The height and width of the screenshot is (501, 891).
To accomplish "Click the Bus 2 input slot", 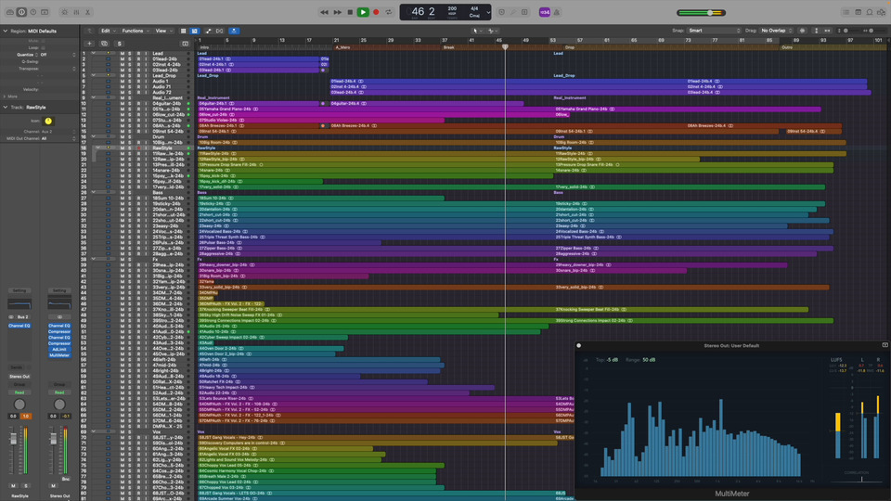I will click(x=22, y=317).
